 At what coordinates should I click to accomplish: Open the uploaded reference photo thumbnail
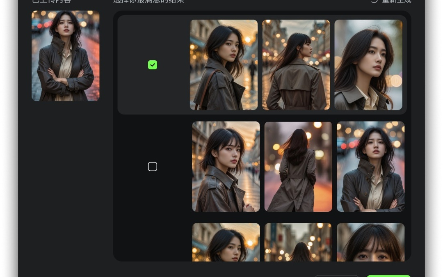(66, 56)
